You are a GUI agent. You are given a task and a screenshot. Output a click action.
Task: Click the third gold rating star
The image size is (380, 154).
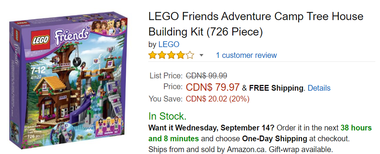(x=171, y=55)
